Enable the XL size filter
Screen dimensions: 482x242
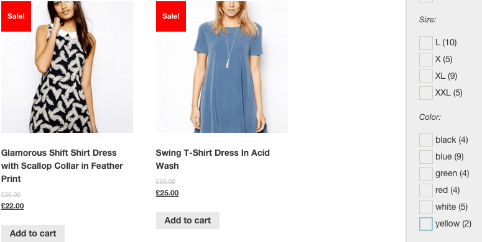(x=426, y=76)
